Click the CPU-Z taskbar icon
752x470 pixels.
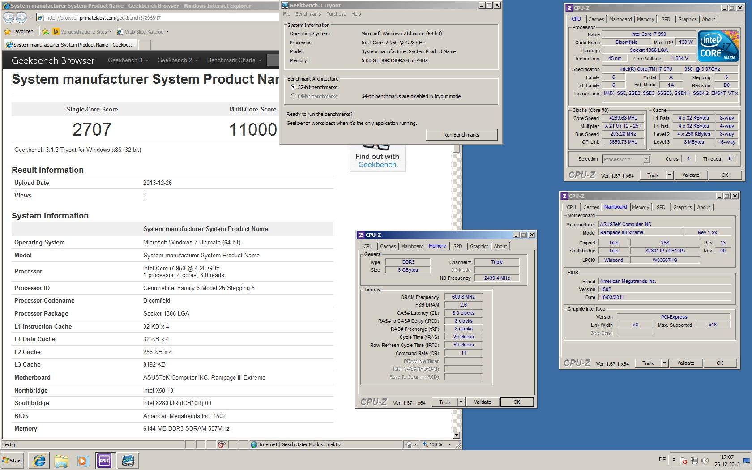[104, 460]
